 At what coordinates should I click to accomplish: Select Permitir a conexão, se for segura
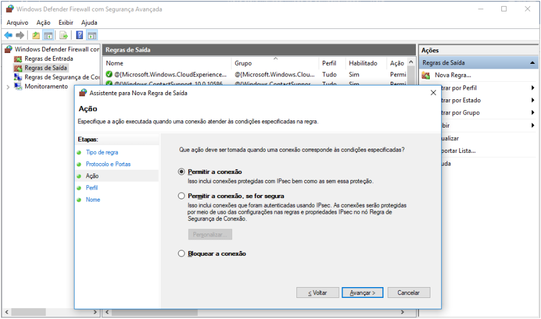point(182,196)
